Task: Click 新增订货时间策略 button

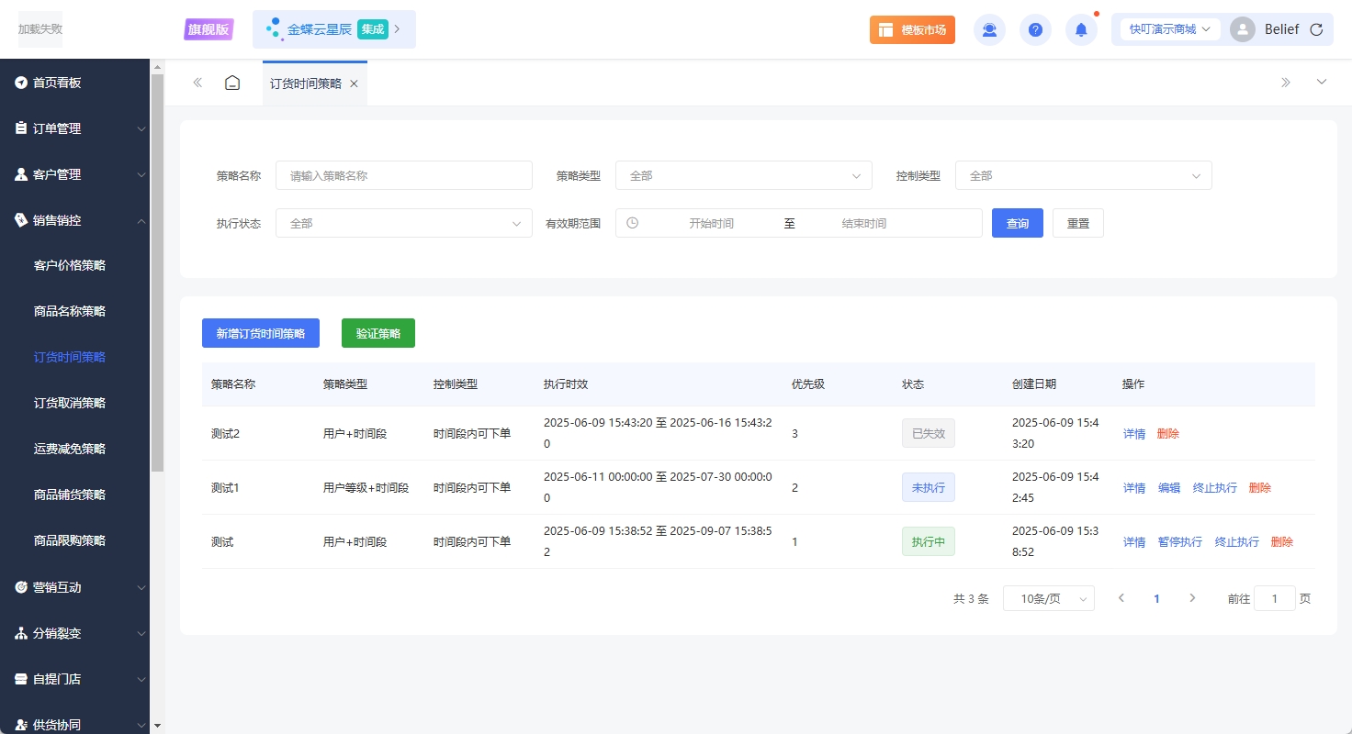Action: [261, 333]
